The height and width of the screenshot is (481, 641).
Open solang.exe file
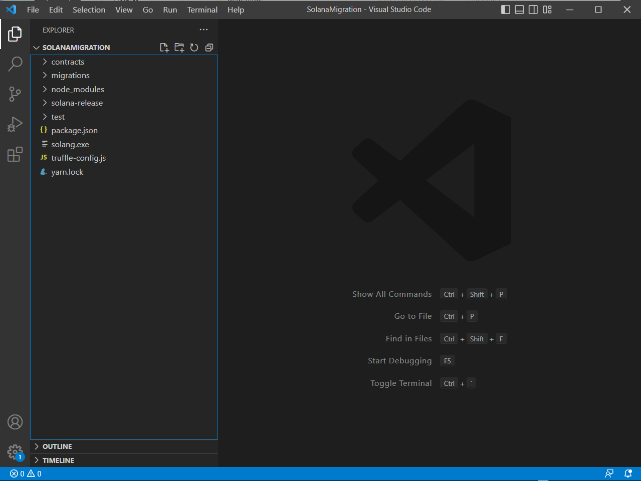pos(124,145)
